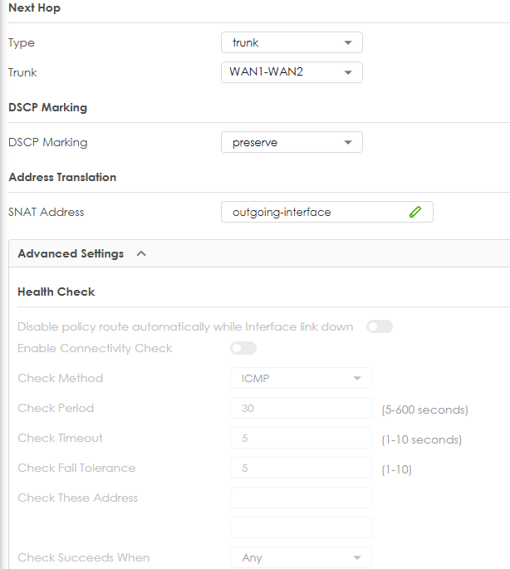Viewport: 510px width, 569px height.
Task: Collapse the Advanced Settings chevron
Action: pos(141,253)
